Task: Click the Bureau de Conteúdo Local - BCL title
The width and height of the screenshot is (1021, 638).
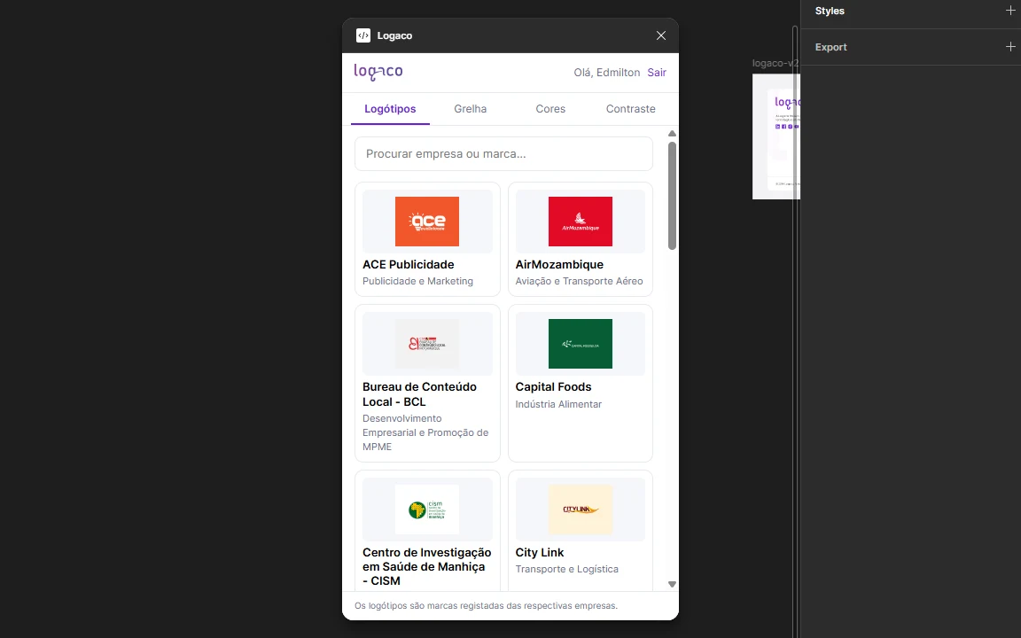Action: click(x=419, y=393)
